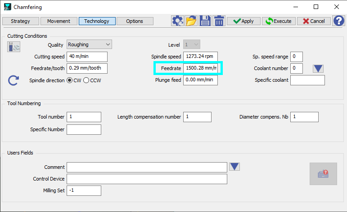Click the gear reset-settings icon in toolbar
This screenshot has width=347, height=212.
(178, 21)
